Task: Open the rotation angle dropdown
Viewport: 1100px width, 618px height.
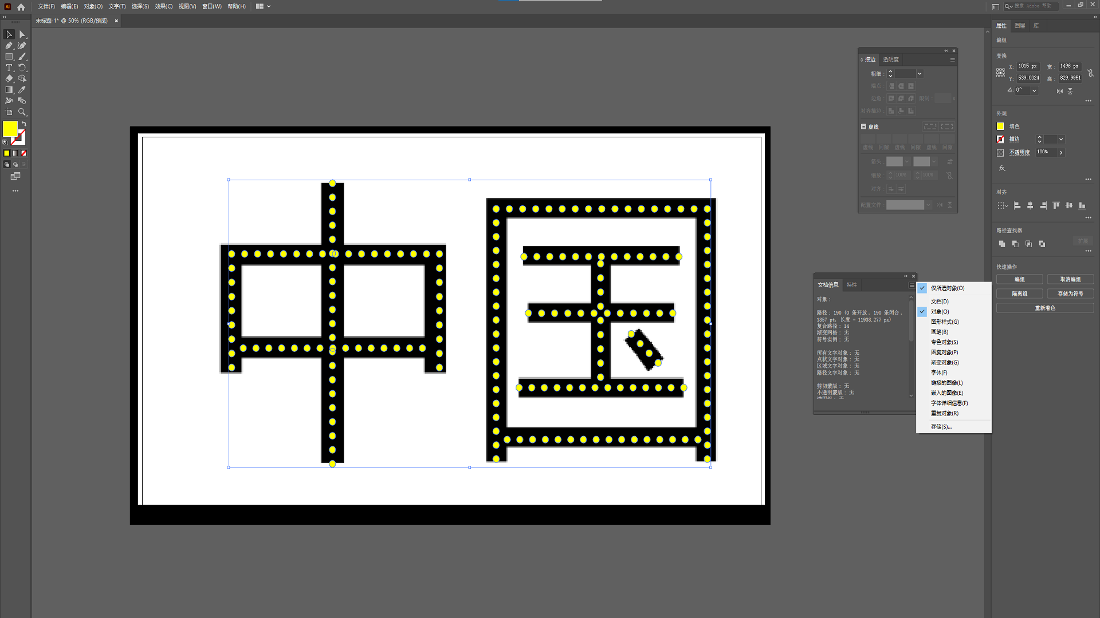Action: (x=1034, y=90)
